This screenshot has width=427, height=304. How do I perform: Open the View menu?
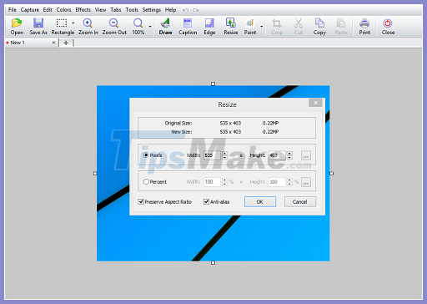click(x=100, y=10)
